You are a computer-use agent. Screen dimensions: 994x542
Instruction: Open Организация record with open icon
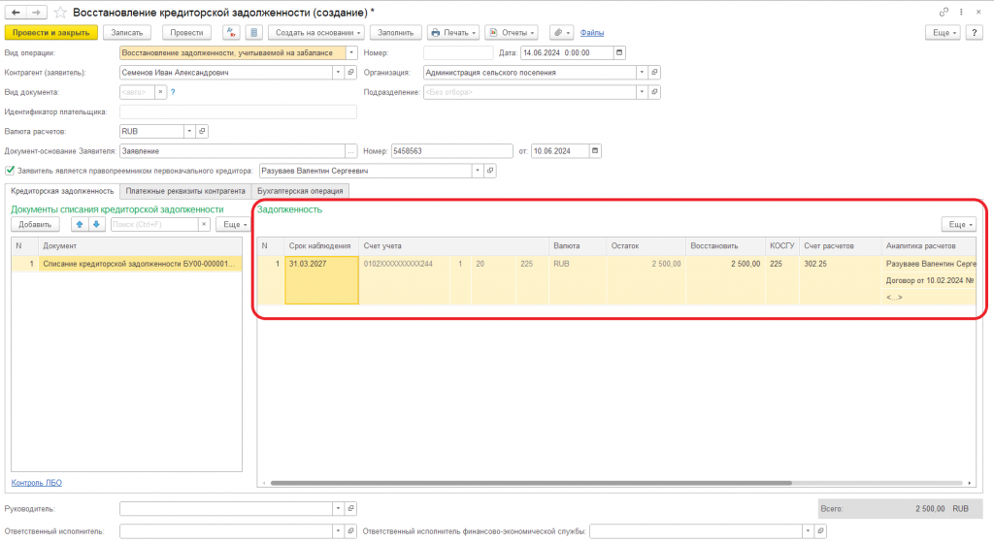[654, 72]
